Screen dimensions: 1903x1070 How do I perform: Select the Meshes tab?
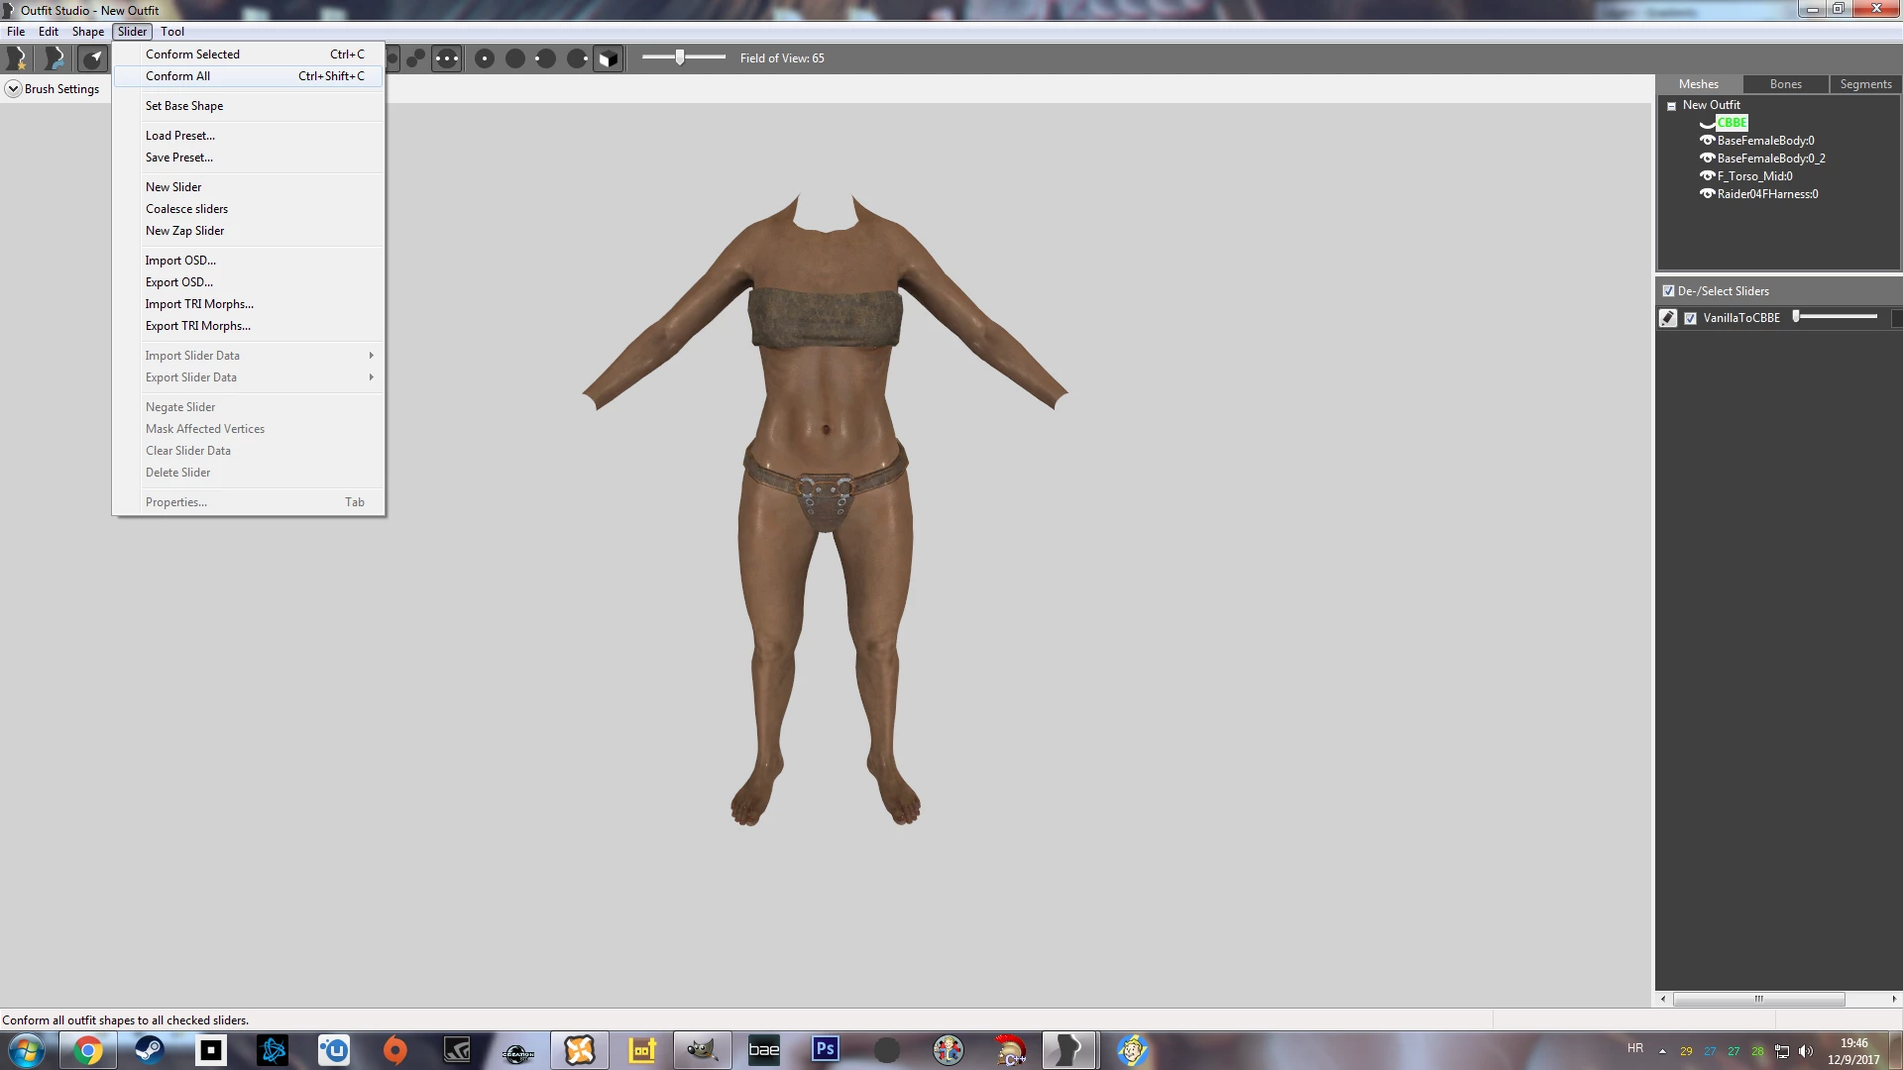pos(1698,84)
